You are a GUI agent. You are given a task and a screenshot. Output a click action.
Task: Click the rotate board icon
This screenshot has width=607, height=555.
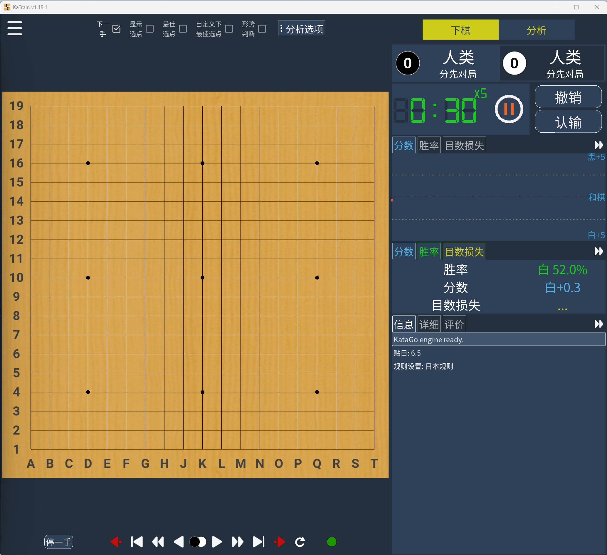[300, 542]
